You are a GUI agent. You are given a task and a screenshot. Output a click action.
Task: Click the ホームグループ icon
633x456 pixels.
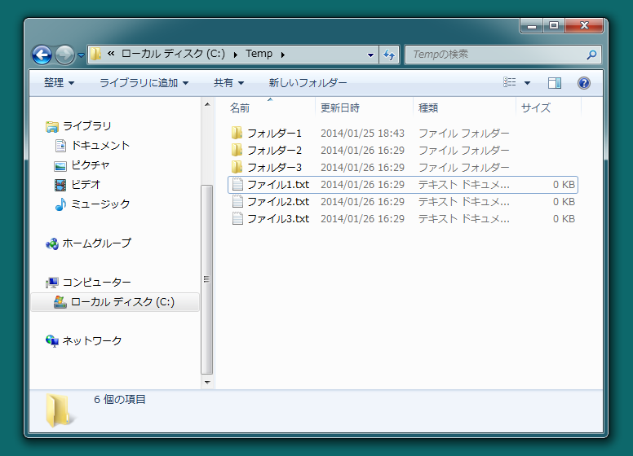52,243
